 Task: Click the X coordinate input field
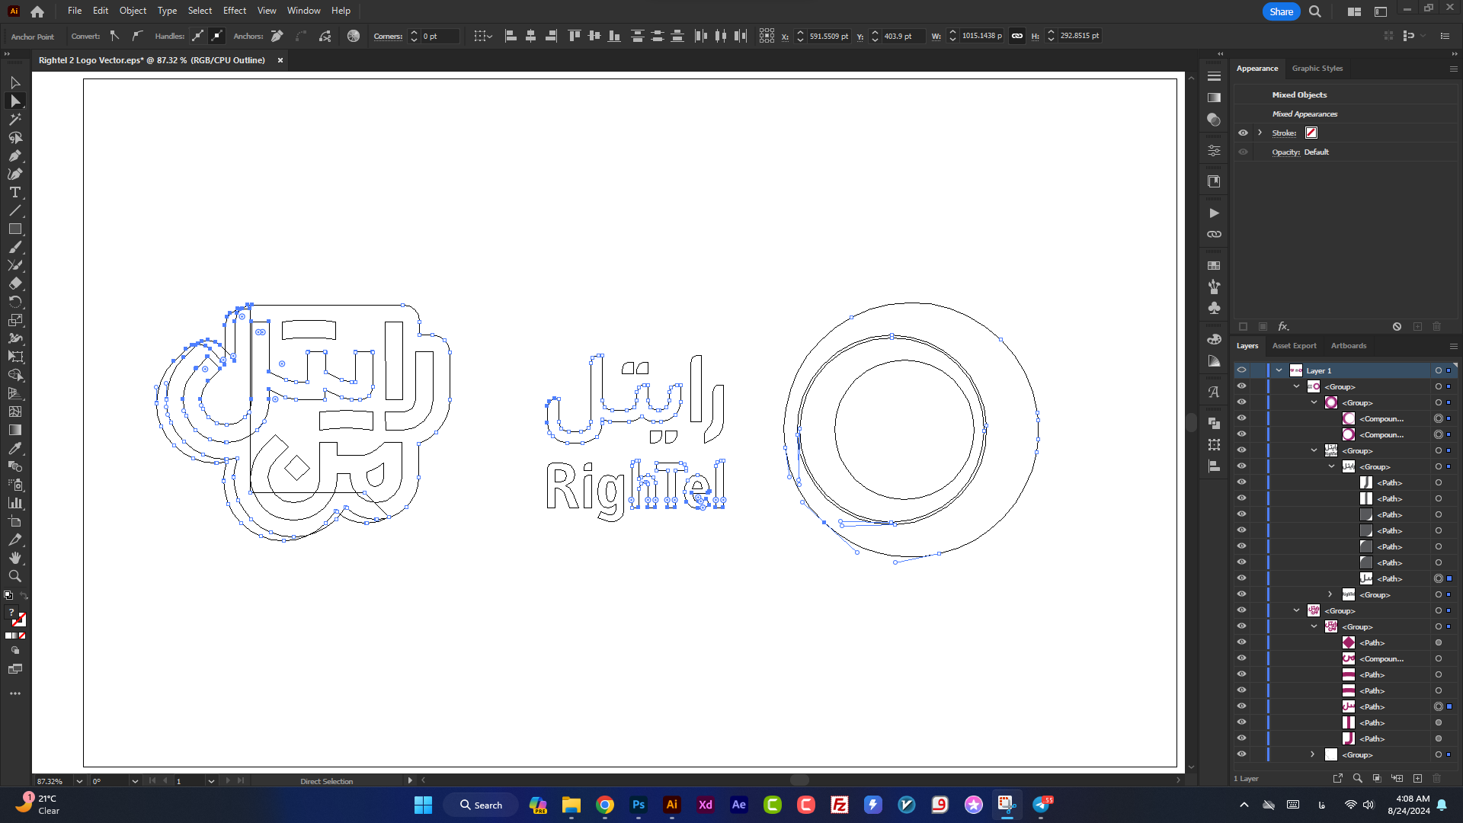(x=828, y=36)
